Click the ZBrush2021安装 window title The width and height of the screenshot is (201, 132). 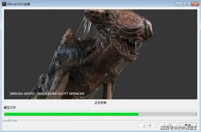tap(19, 4)
